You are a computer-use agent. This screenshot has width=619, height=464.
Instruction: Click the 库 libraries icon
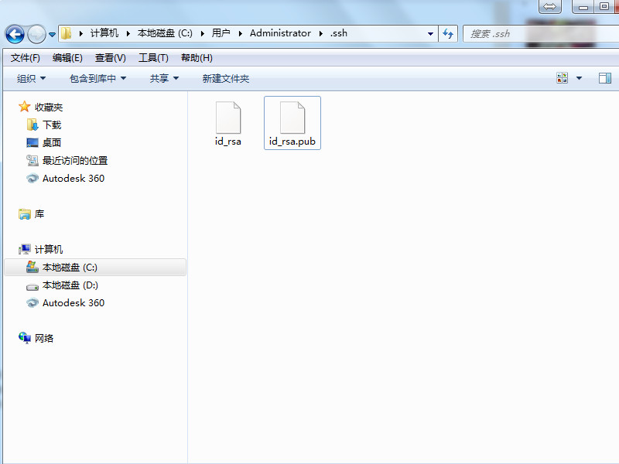(x=25, y=214)
